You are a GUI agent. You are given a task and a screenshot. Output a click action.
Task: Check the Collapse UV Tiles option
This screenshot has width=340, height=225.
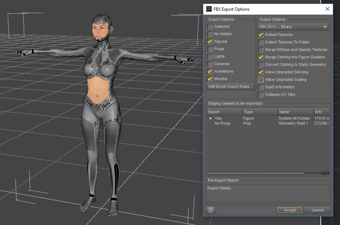(x=261, y=95)
